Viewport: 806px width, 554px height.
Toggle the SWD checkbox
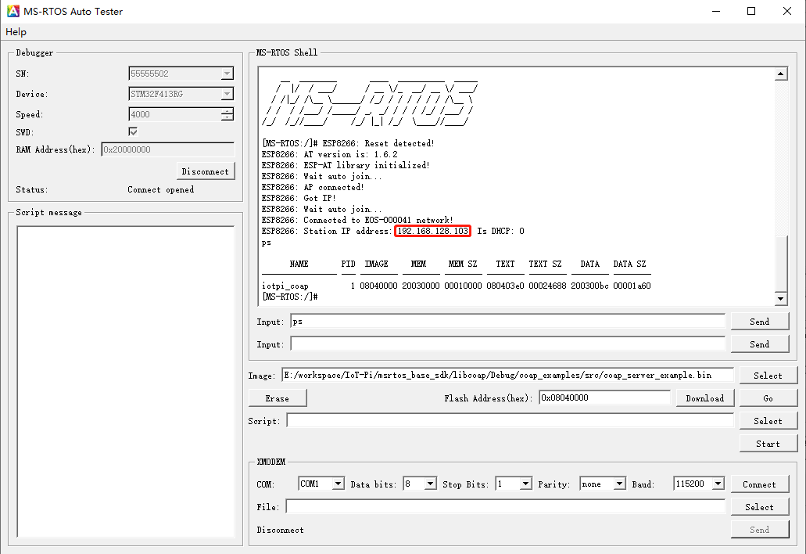coord(133,131)
